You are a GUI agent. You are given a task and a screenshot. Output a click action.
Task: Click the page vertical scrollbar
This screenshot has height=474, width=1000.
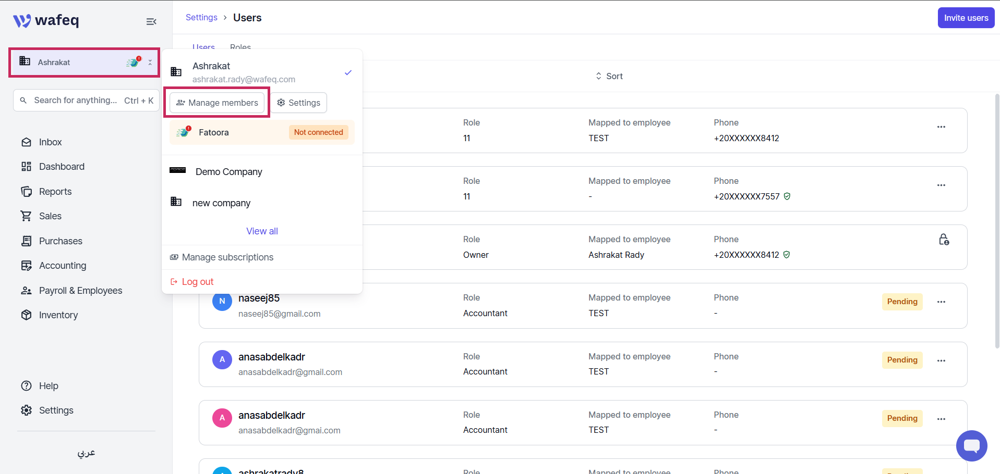tap(997, 221)
